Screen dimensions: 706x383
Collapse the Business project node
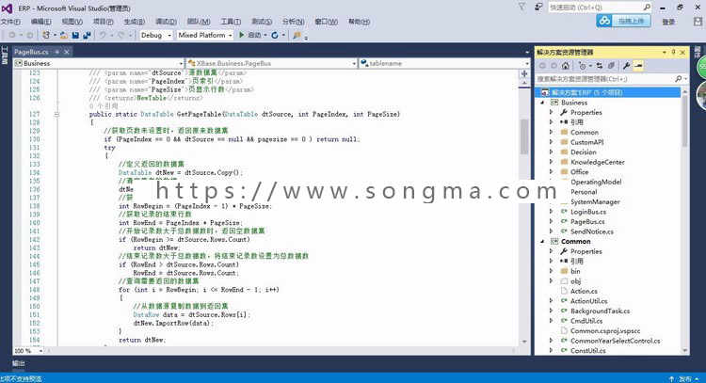(542, 103)
